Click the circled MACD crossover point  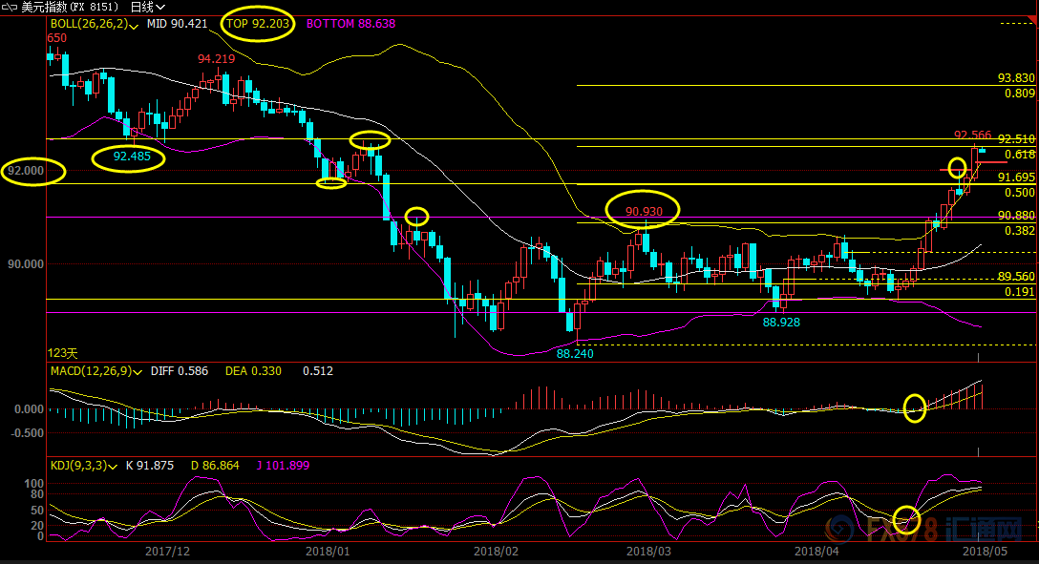[x=915, y=407]
